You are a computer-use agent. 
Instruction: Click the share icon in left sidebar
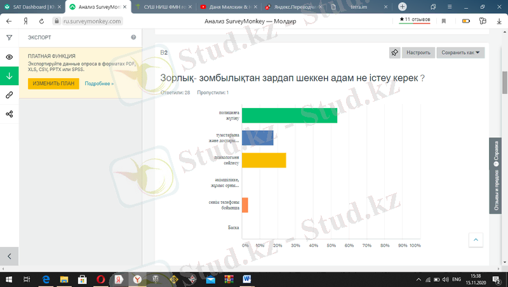[9, 114]
